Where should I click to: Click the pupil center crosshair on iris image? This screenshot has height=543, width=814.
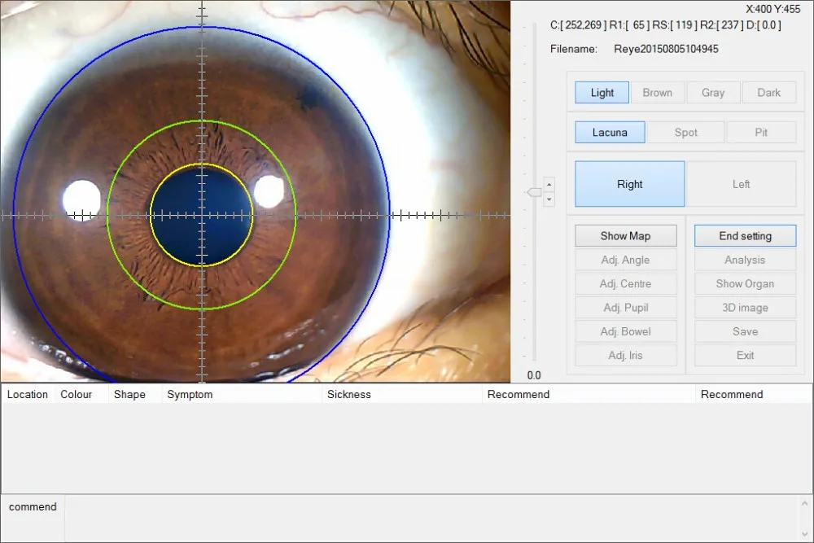[x=202, y=216]
